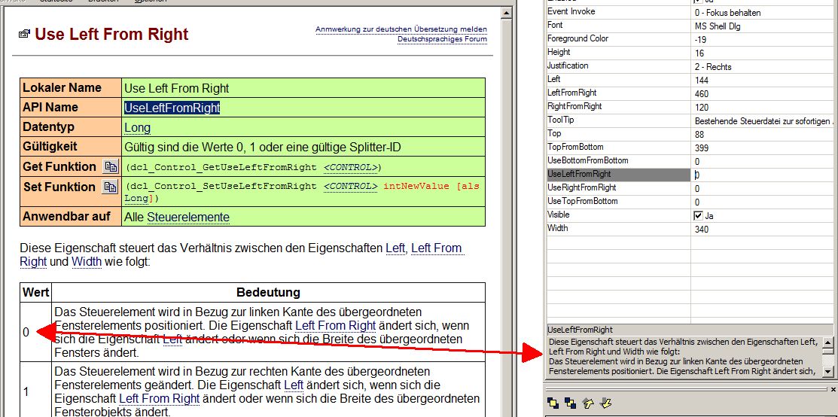Follow the 'Long' link in the Datentyp row
Viewport: 838px width, 417px height.
[137, 128]
